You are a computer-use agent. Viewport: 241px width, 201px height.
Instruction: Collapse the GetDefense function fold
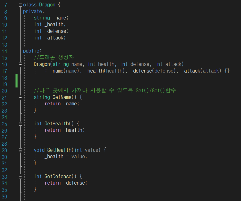21,177
